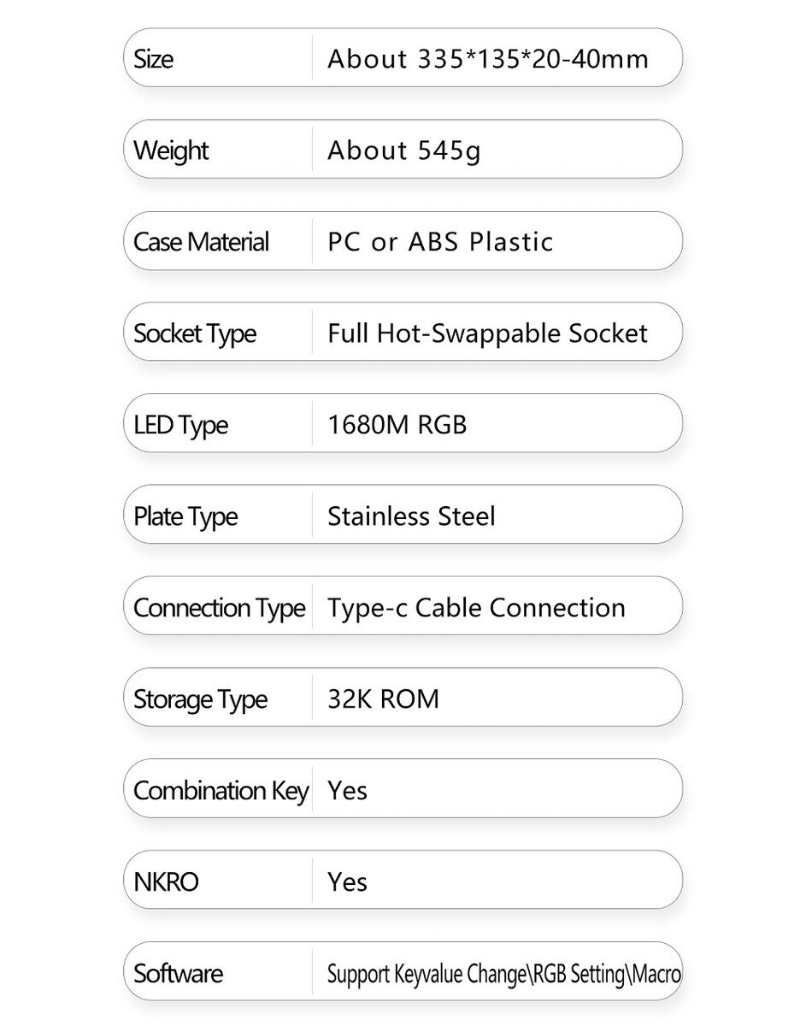Click the Storage Type label
Viewport: 806px width, 1026px height.
(201, 700)
